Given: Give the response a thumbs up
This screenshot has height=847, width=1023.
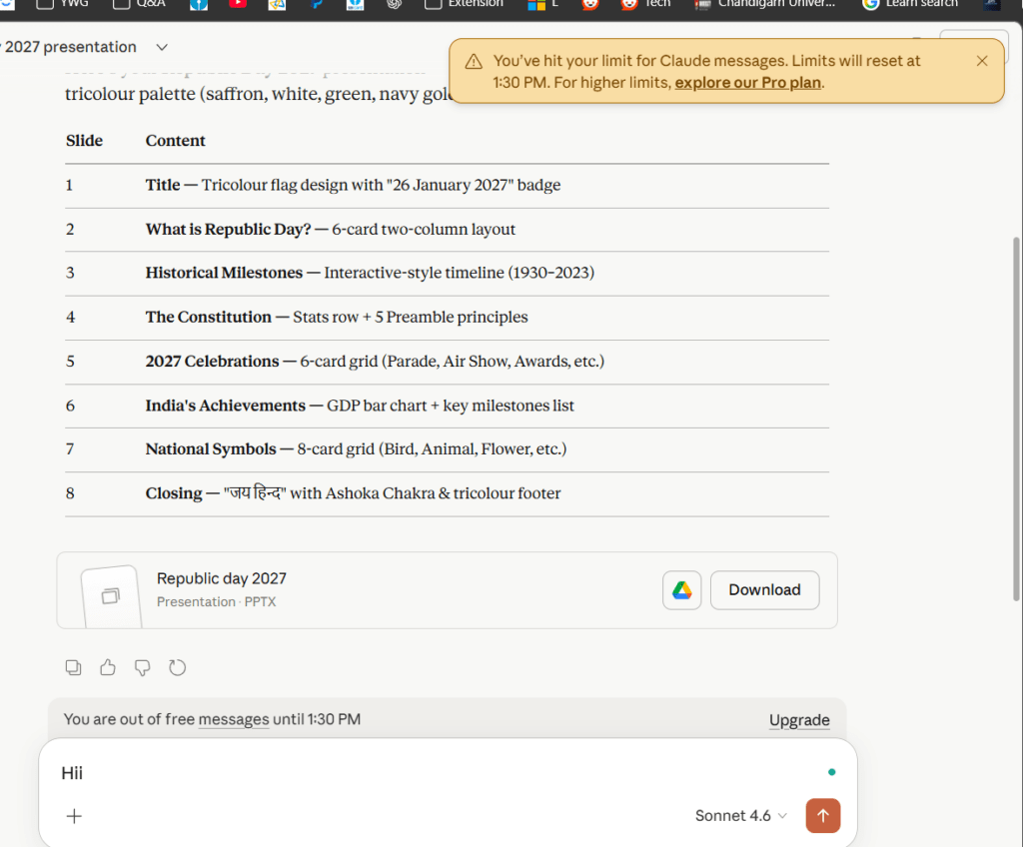Looking at the screenshot, I should point(108,667).
